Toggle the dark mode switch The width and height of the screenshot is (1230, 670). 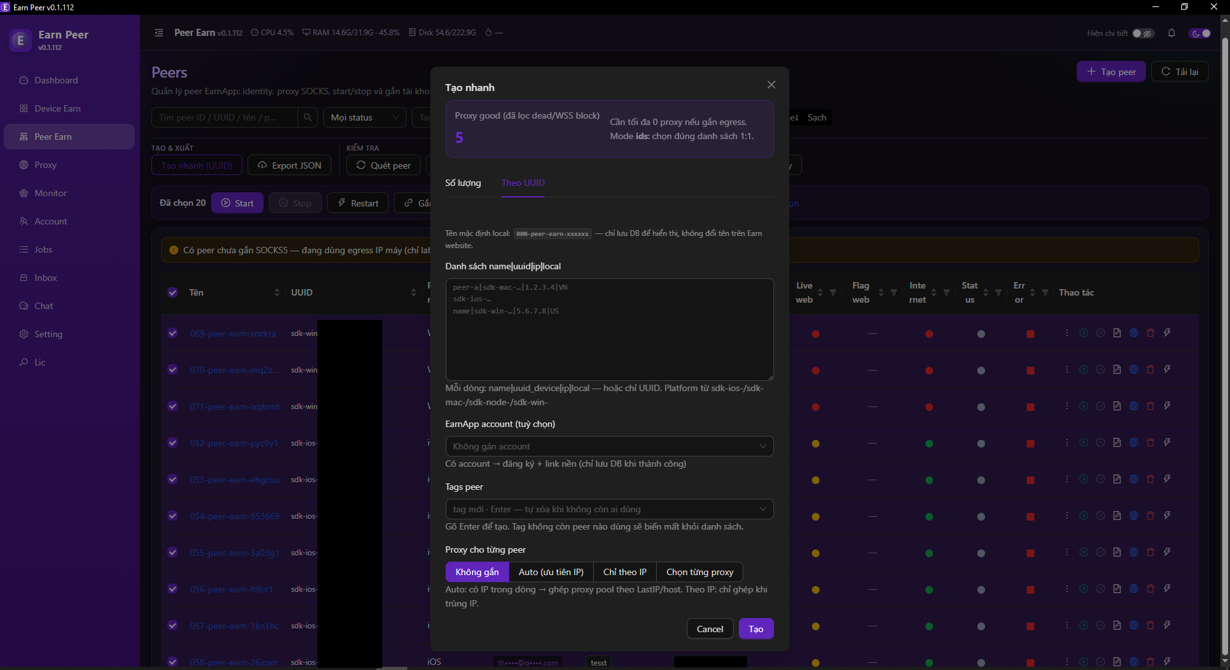(x=1200, y=33)
